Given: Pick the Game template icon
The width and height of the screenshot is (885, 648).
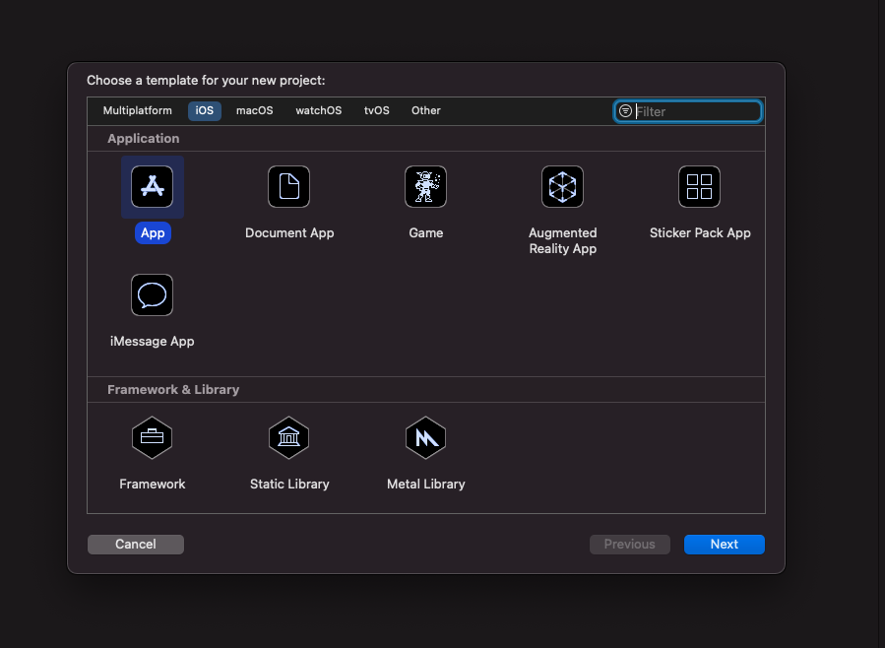Looking at the screenshot, I should point(425,187).
